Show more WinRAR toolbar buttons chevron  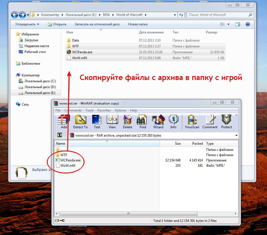point(237,115)
